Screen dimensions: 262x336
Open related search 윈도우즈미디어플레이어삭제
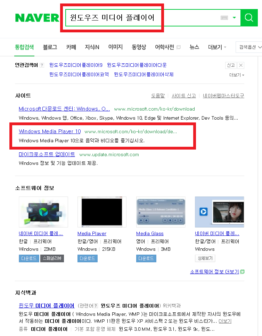click(144, 74)
